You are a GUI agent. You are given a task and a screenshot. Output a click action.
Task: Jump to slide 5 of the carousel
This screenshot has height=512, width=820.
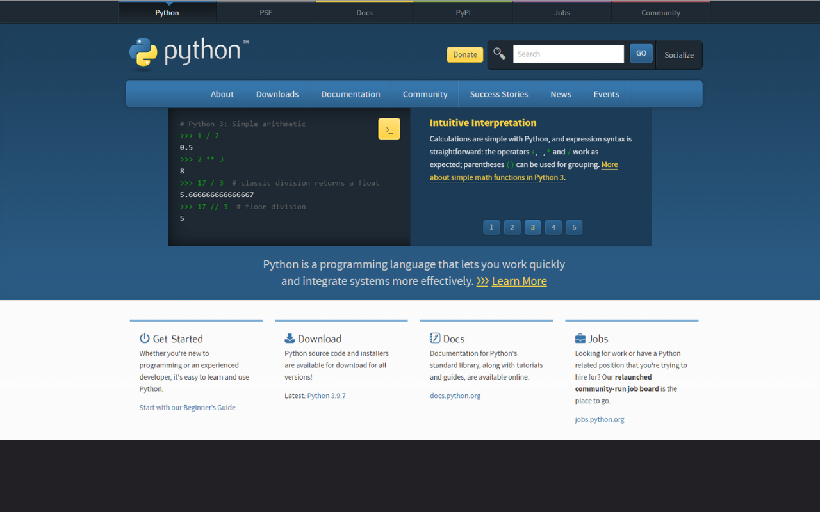point(574,227)
